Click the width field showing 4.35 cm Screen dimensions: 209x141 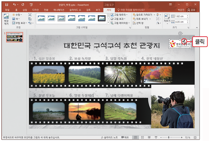tap(181, 22)
